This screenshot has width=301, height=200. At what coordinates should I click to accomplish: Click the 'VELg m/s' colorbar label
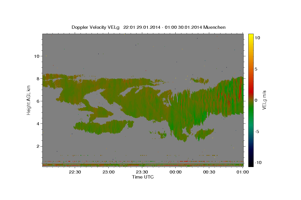264,100
